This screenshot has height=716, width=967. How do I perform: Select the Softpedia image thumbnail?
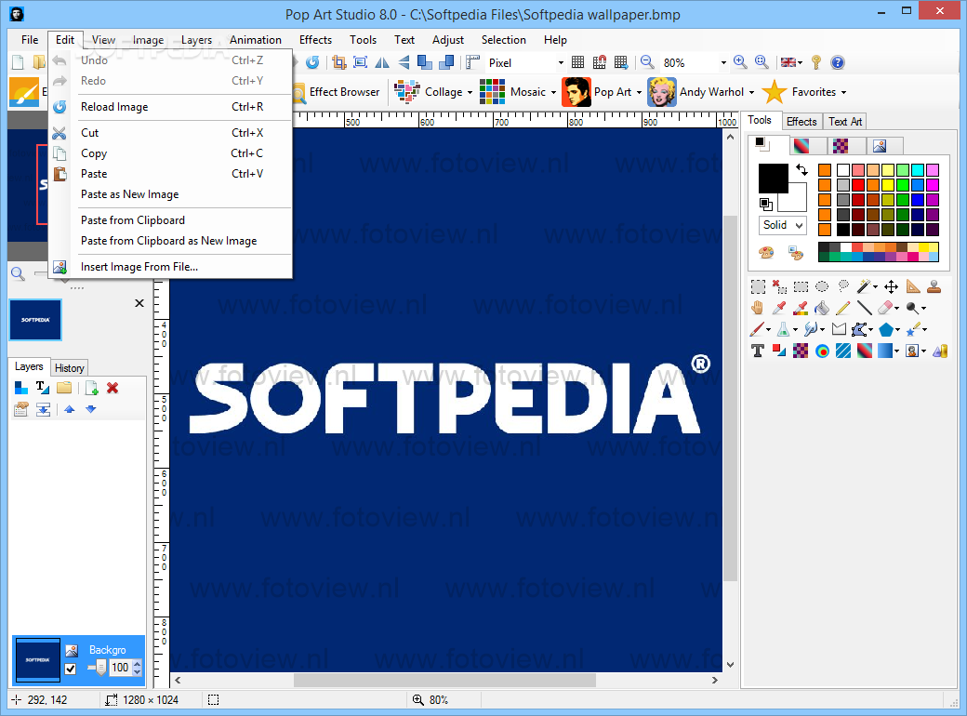pyautogui.click(x=35, y=320)
